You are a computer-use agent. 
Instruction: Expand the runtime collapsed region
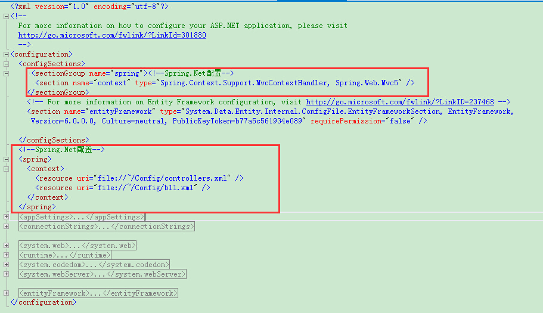pos(6,255)
